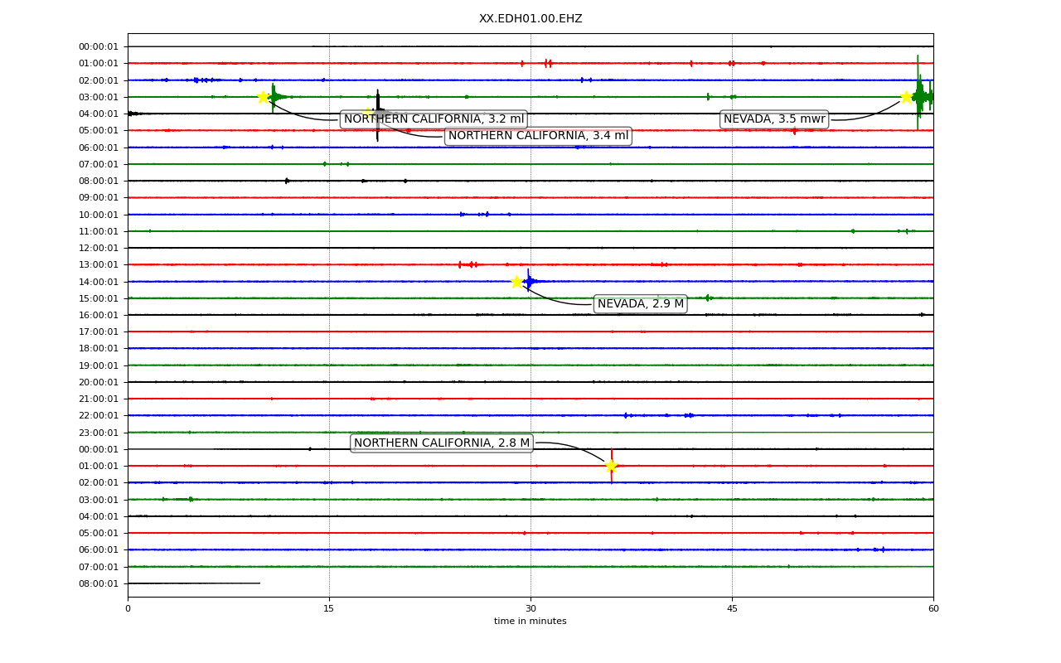Click the plot title XX.EDH01.00.EHZ
This screenshot has width=1061, height=663.
pos(530,18)
